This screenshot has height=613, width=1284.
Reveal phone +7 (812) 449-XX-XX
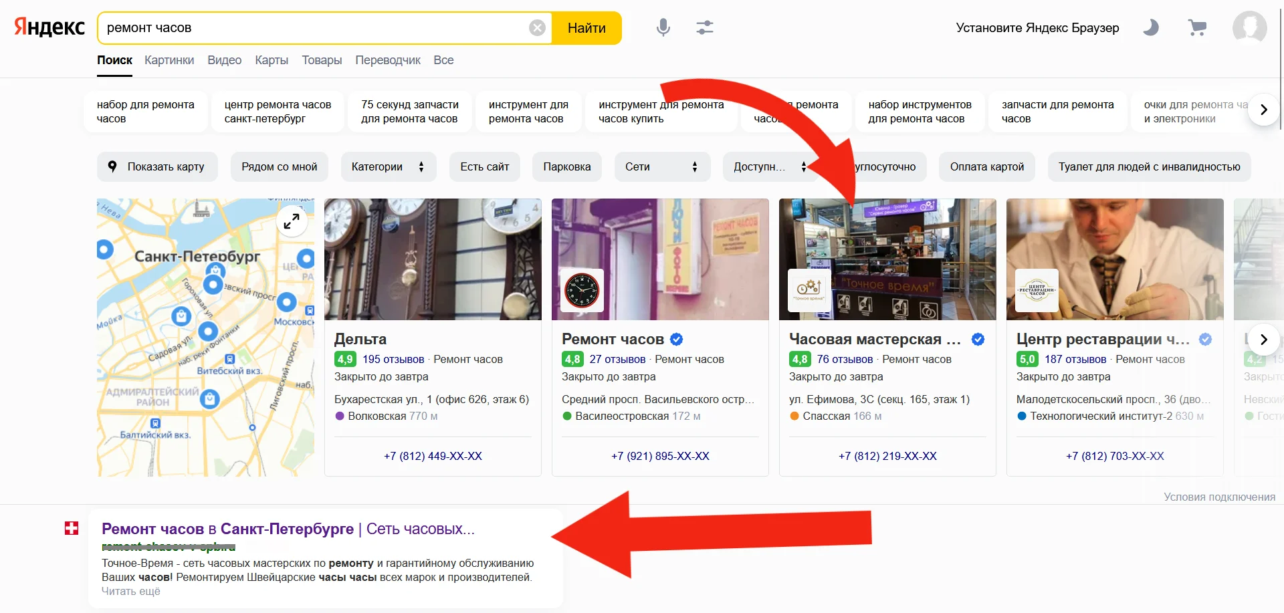point(433,456)
